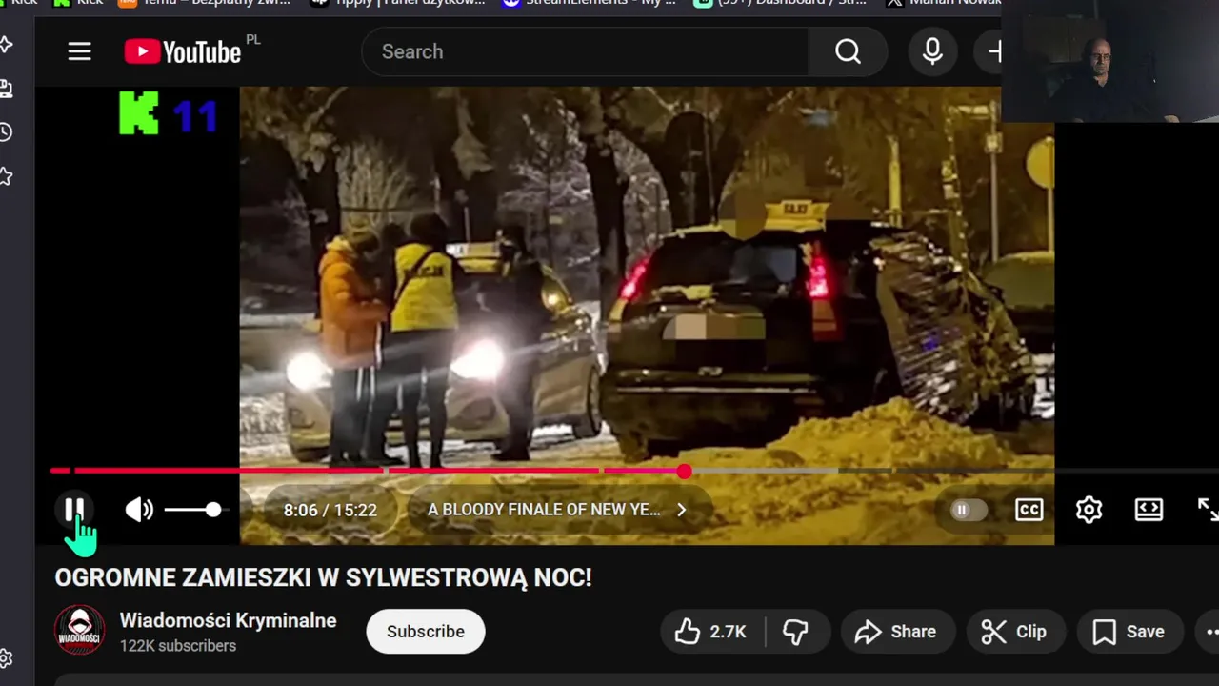Start voice search with microphone icon
The height and width of the screenshot is (686, 1219).
[932, 51]
